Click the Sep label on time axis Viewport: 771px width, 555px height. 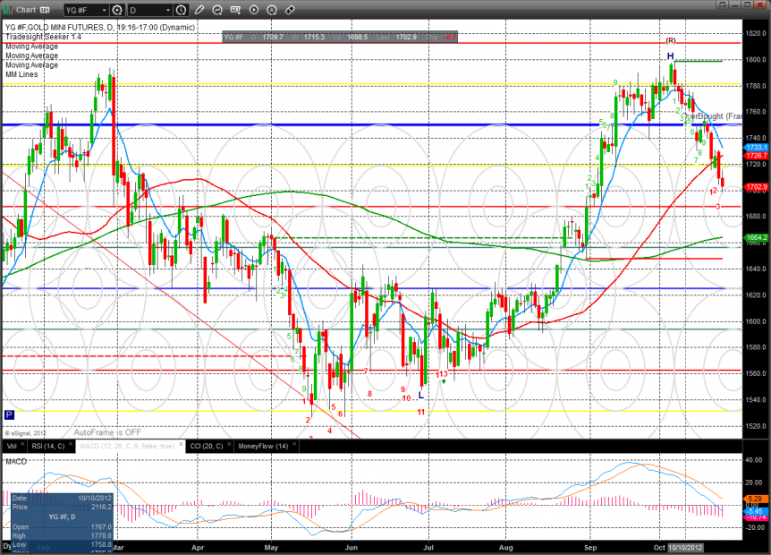(x=590, y=548)
